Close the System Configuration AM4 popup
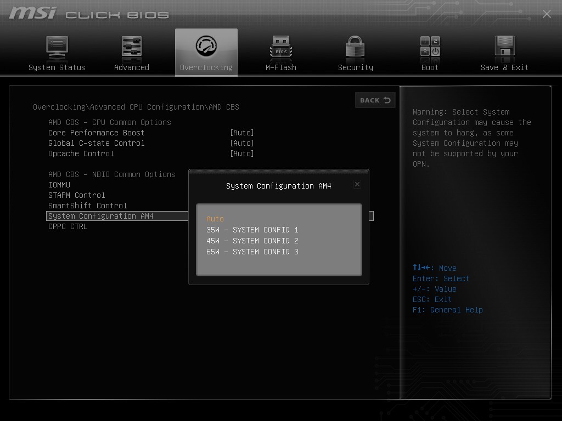562x421 pixels. pyautogui.click(x=357, y=184)
